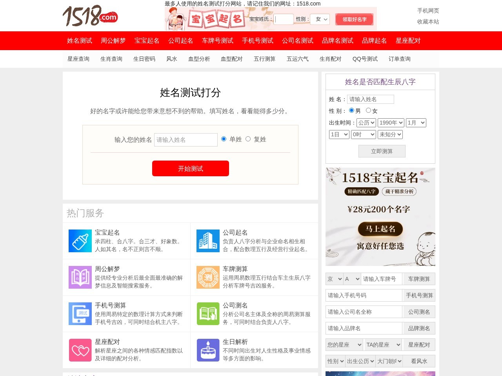Open the 五行测算 menu item
This screenshot has height=376, width=502.
click(x=264, y=59)
